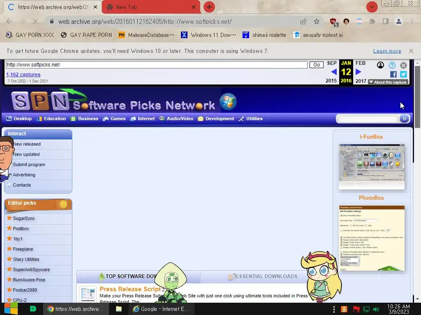421x315 pixels.
Task: Click the Wayback Machine URL input field
Action: click(x=157, y=65)
